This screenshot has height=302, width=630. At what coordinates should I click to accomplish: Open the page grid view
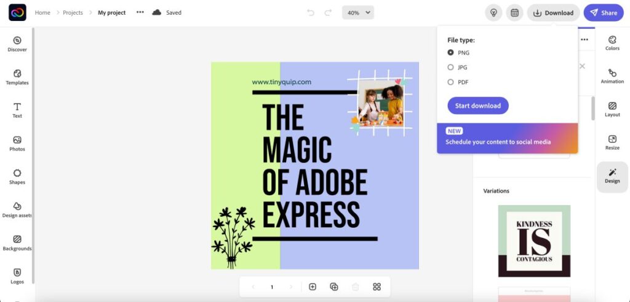pos(377,287)
